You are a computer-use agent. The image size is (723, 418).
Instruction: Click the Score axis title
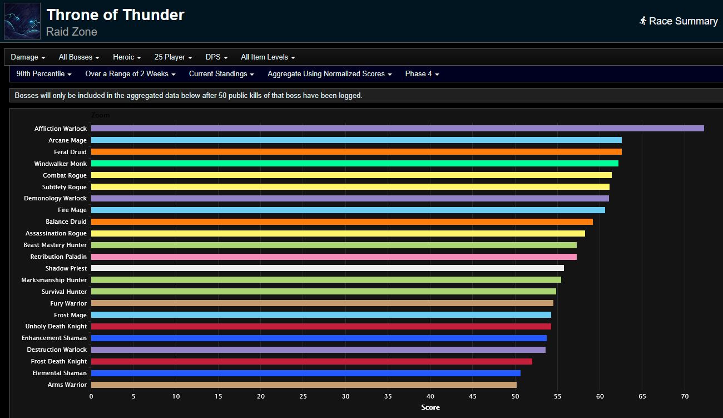point(430,407)
